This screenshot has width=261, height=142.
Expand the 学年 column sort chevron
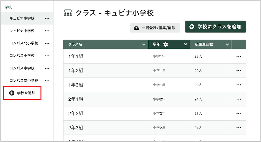click(186, 44)
